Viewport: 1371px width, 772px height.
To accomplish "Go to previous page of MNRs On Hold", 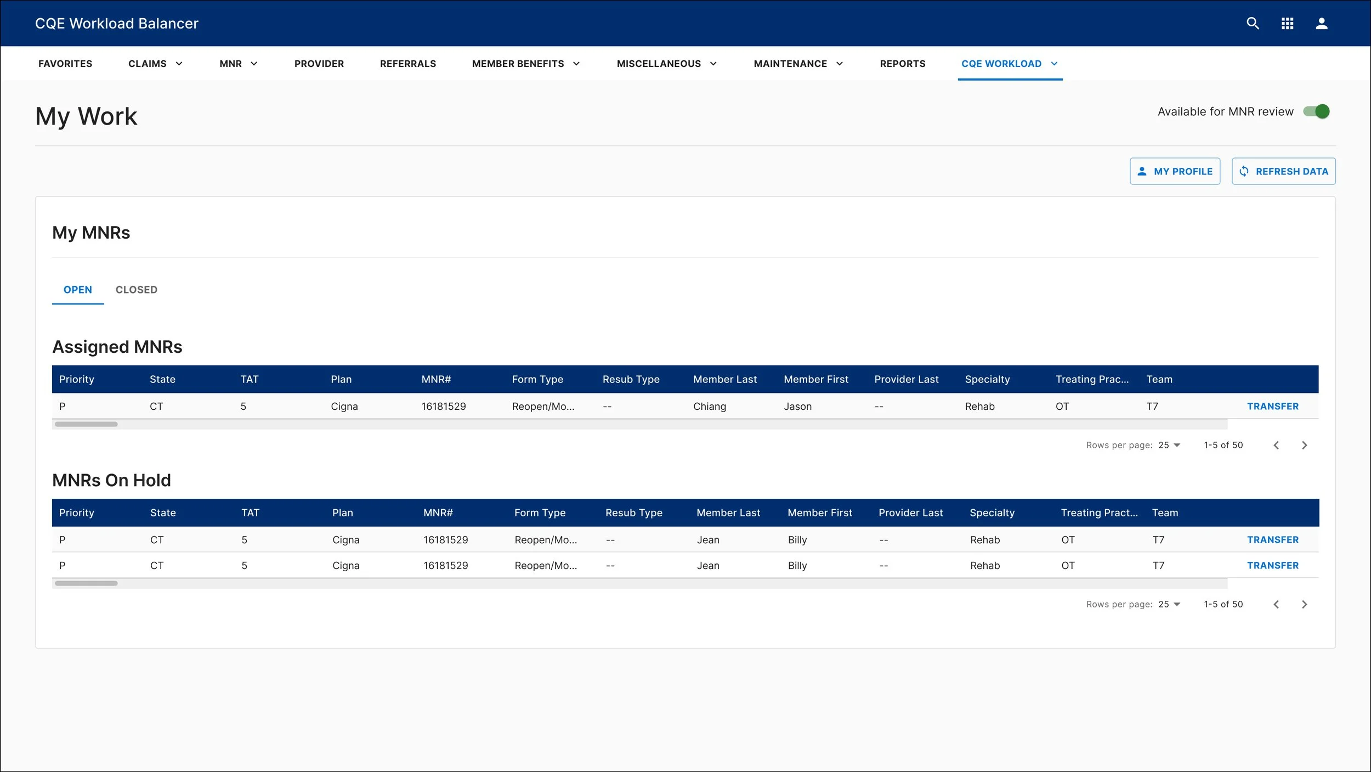I will coord(1276,605).
